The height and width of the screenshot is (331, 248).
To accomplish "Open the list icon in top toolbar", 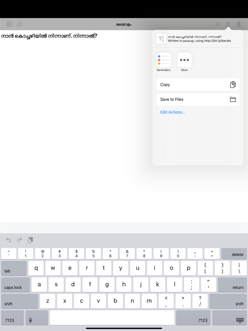I will point(217,24).
